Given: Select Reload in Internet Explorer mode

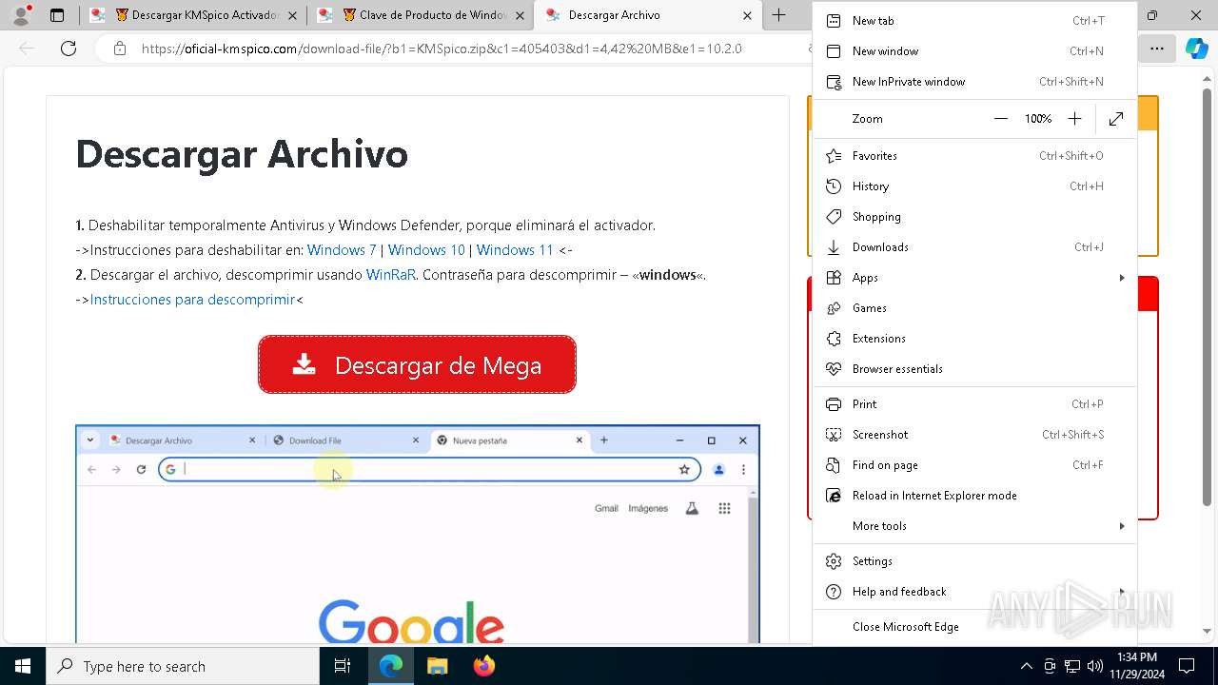Looking at the screenshot, I should pos(974,496).
